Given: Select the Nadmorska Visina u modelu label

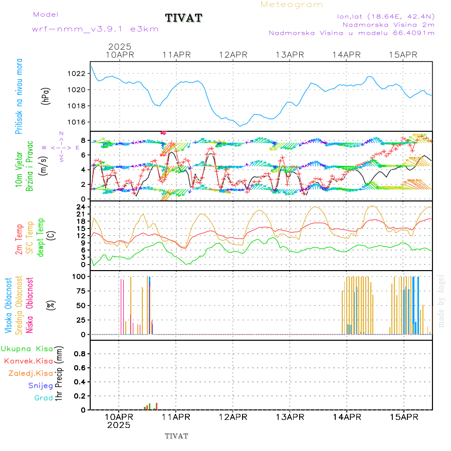Looking at the screenshot, I should [x=351, y=33].
